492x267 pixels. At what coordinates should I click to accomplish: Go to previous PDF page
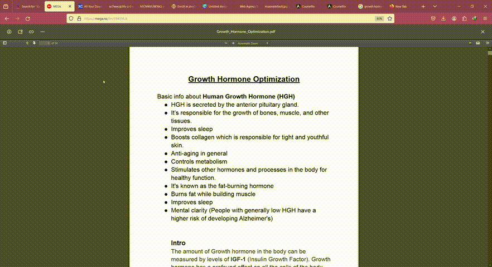point(27,43)
